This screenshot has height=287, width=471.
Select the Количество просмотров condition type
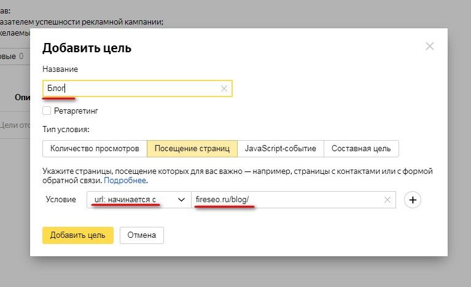(95, 149)
